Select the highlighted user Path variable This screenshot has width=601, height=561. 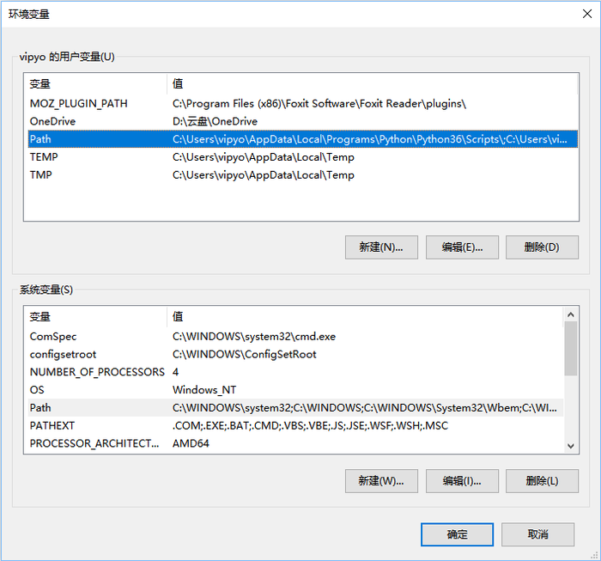(303, 139)
